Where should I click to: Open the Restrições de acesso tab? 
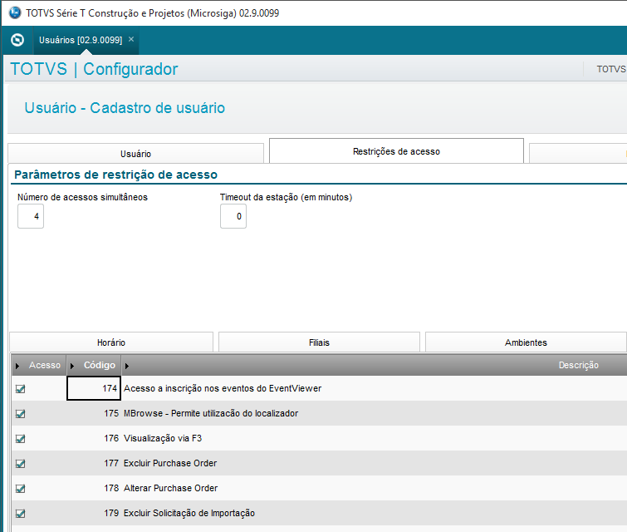pyautogui.click(x=396, y=151)
